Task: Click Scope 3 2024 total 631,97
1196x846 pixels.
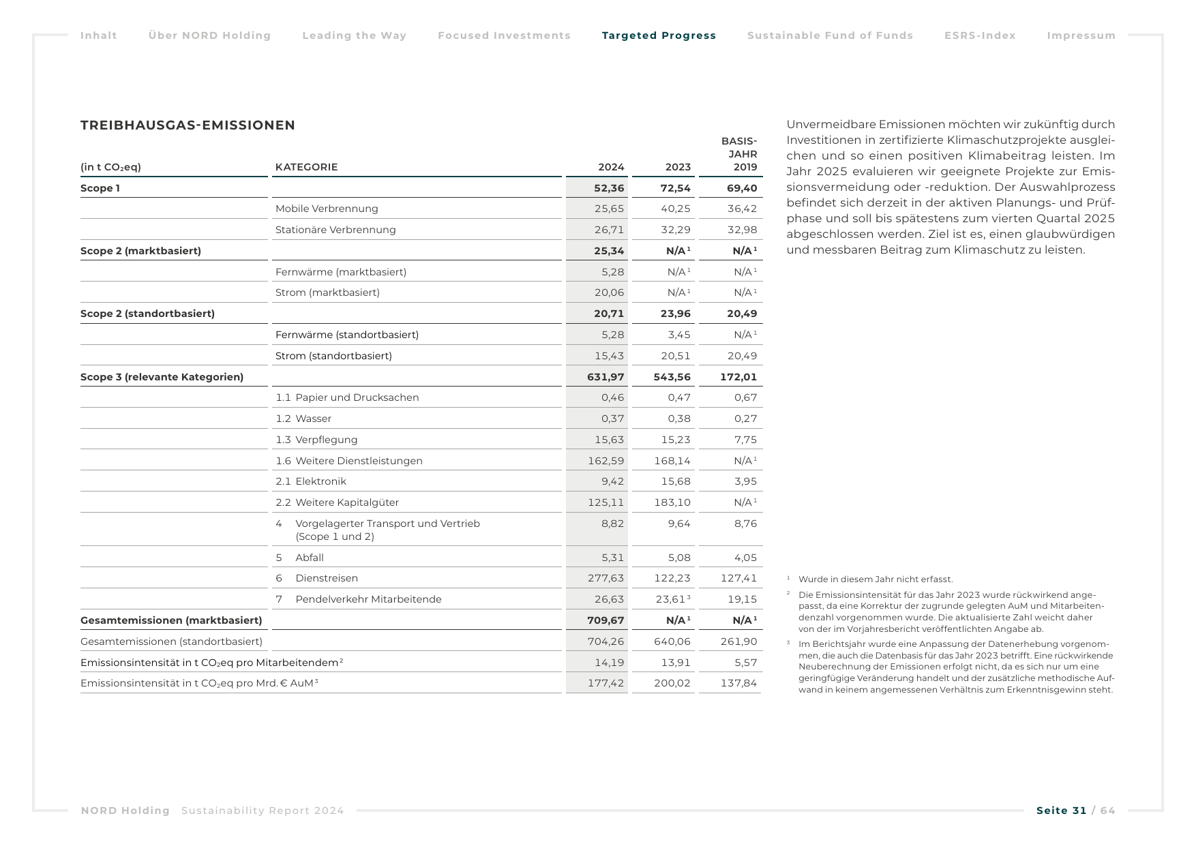Action: point(606,377)
